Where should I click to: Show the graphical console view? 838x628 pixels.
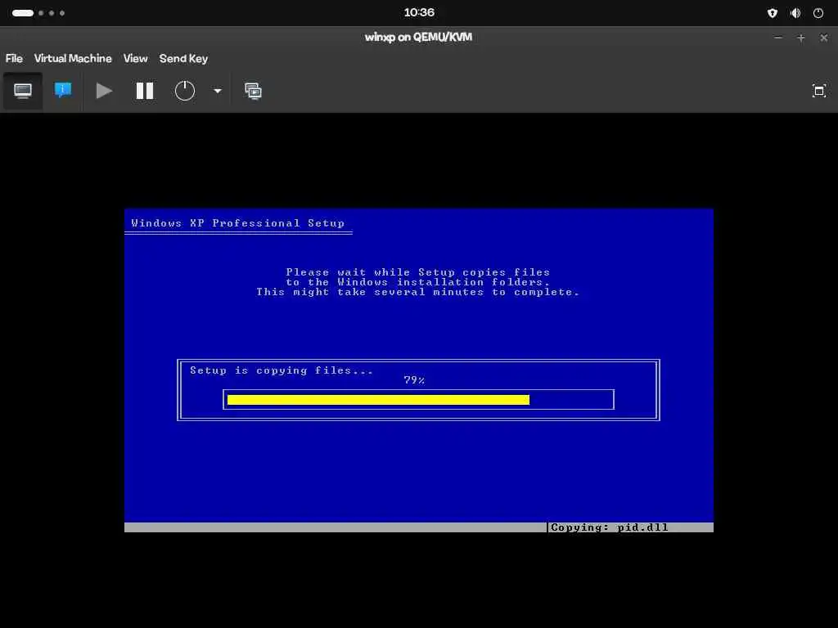click(x=22, y=91)
